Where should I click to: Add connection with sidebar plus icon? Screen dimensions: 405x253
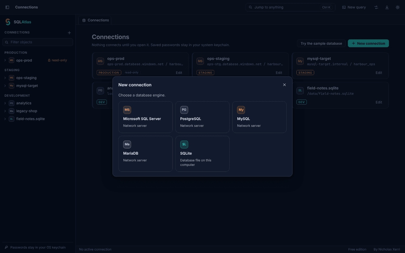click(69, 32)
